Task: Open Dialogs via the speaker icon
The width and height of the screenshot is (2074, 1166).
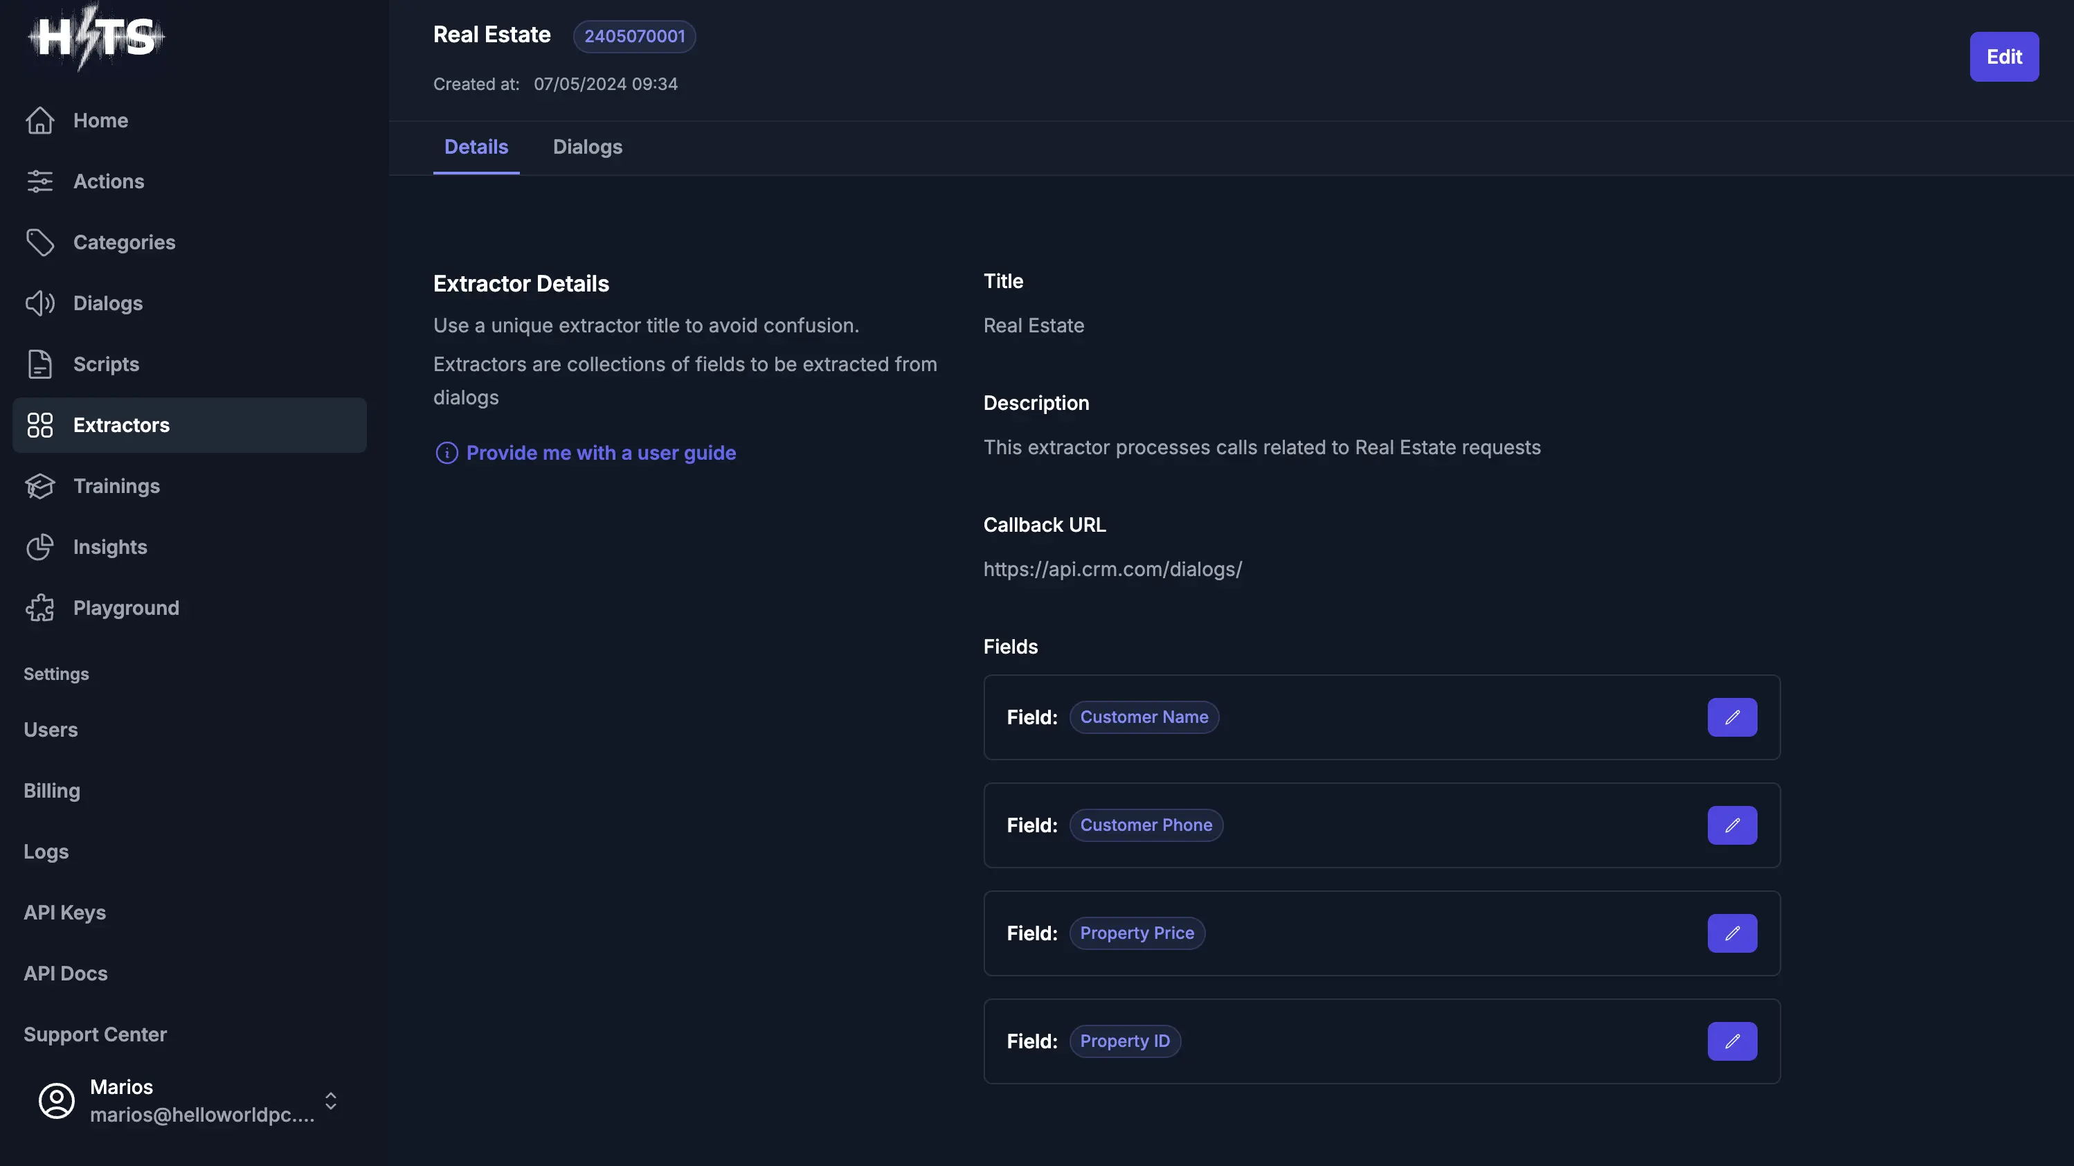Action: 41,303
